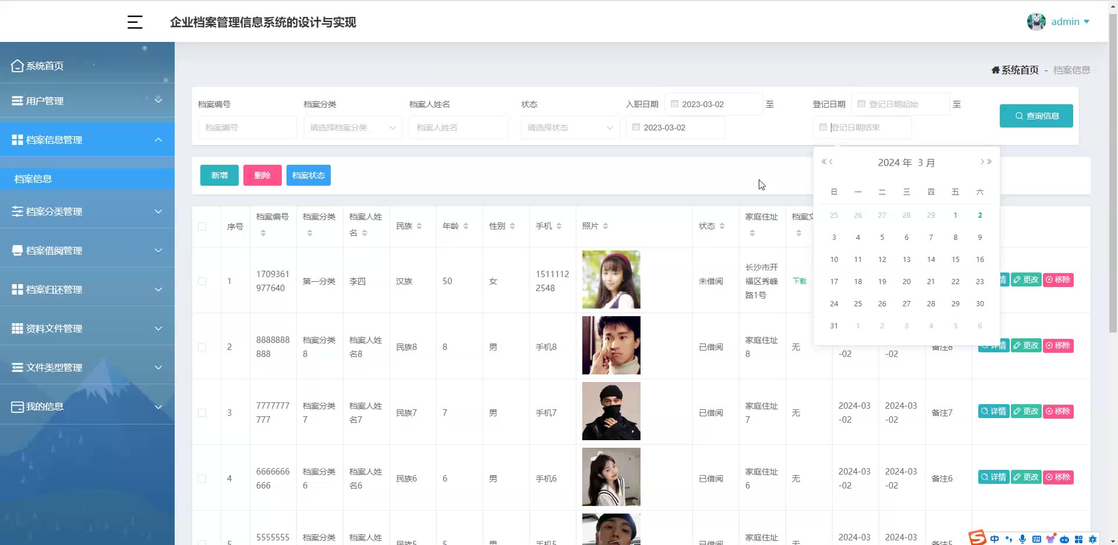Click the 查询信息 search button
The width and height of the screenshot is (1118, 545).
[x=1036, y=116]
